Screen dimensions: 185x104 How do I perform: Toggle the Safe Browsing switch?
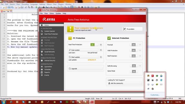(134, 66)
